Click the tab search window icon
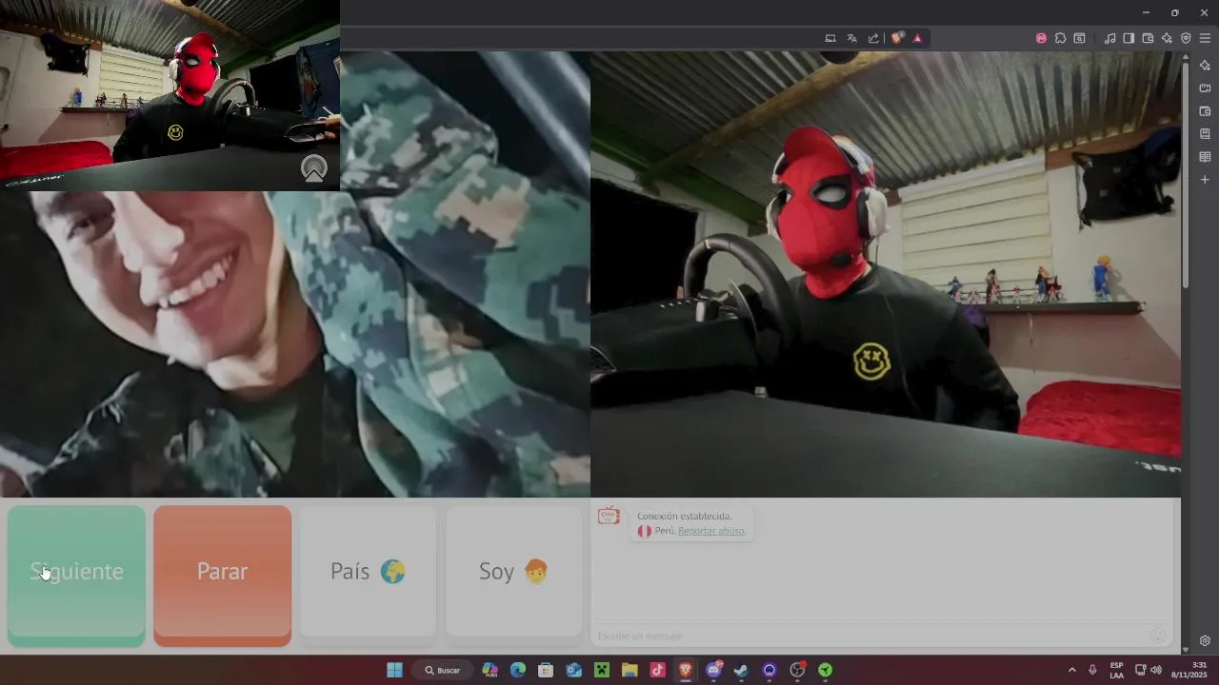This screenshot has height=685, width=1219. click(1079, 38)
